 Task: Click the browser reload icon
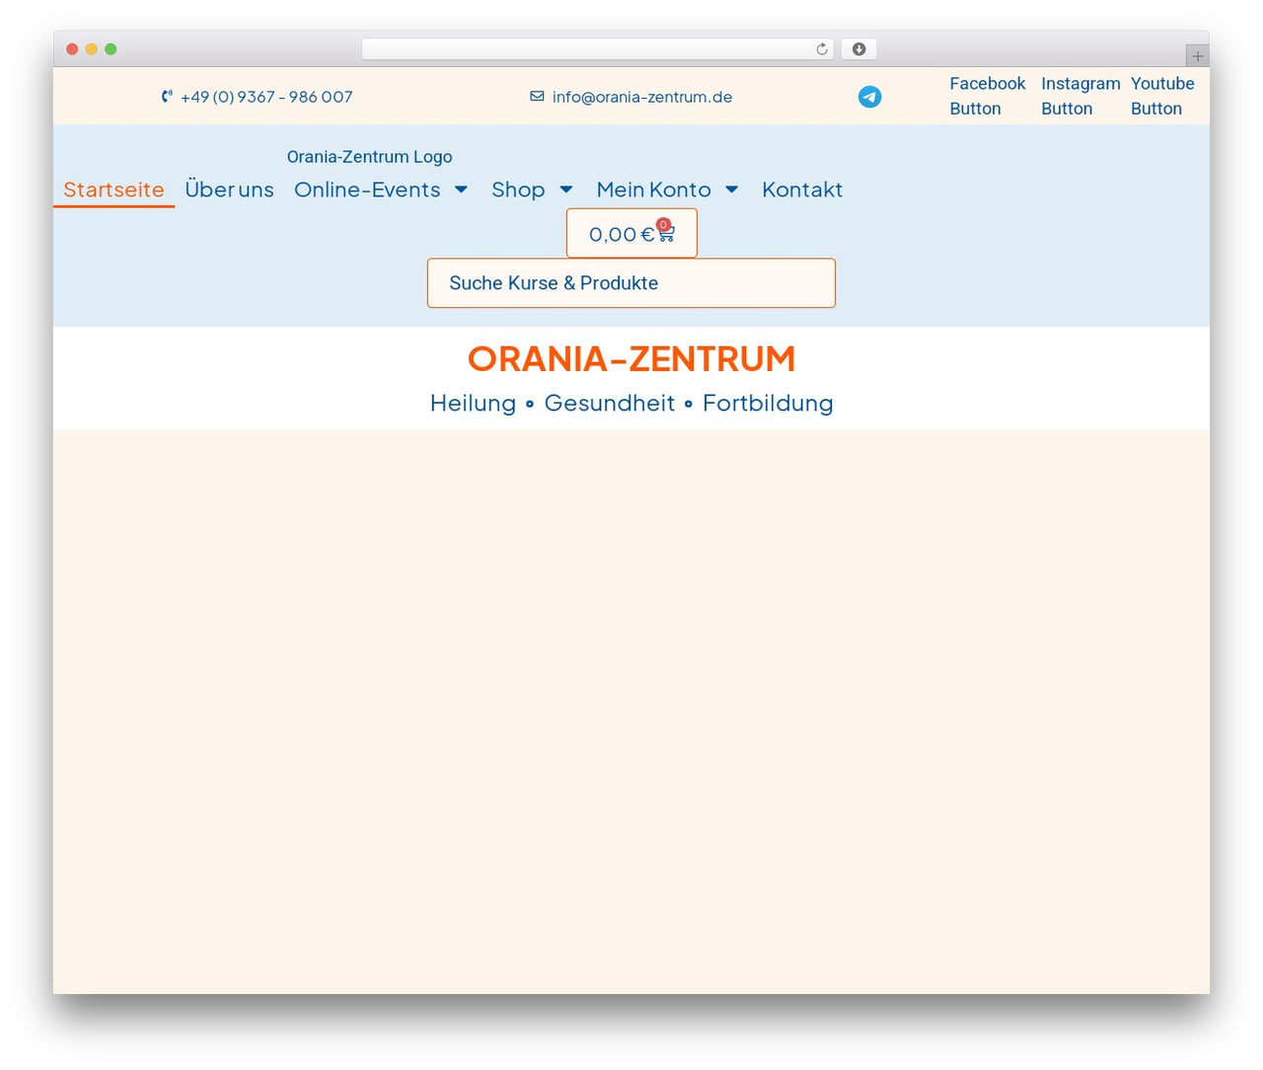(x=821, y=49)
